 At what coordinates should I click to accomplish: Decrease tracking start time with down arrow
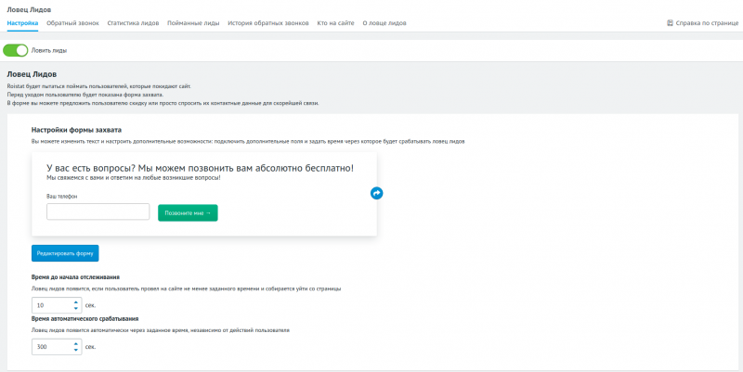pos(75,308)
